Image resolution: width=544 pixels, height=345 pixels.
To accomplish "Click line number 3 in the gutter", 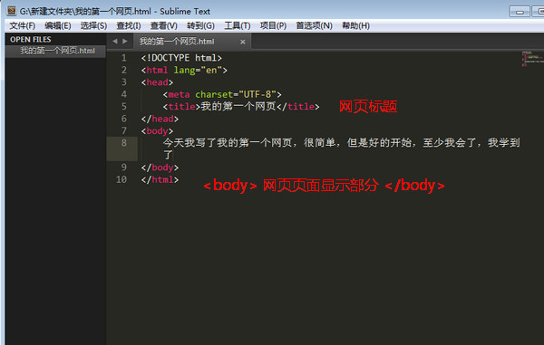I will pyautogui.click(x=123, y=82).
